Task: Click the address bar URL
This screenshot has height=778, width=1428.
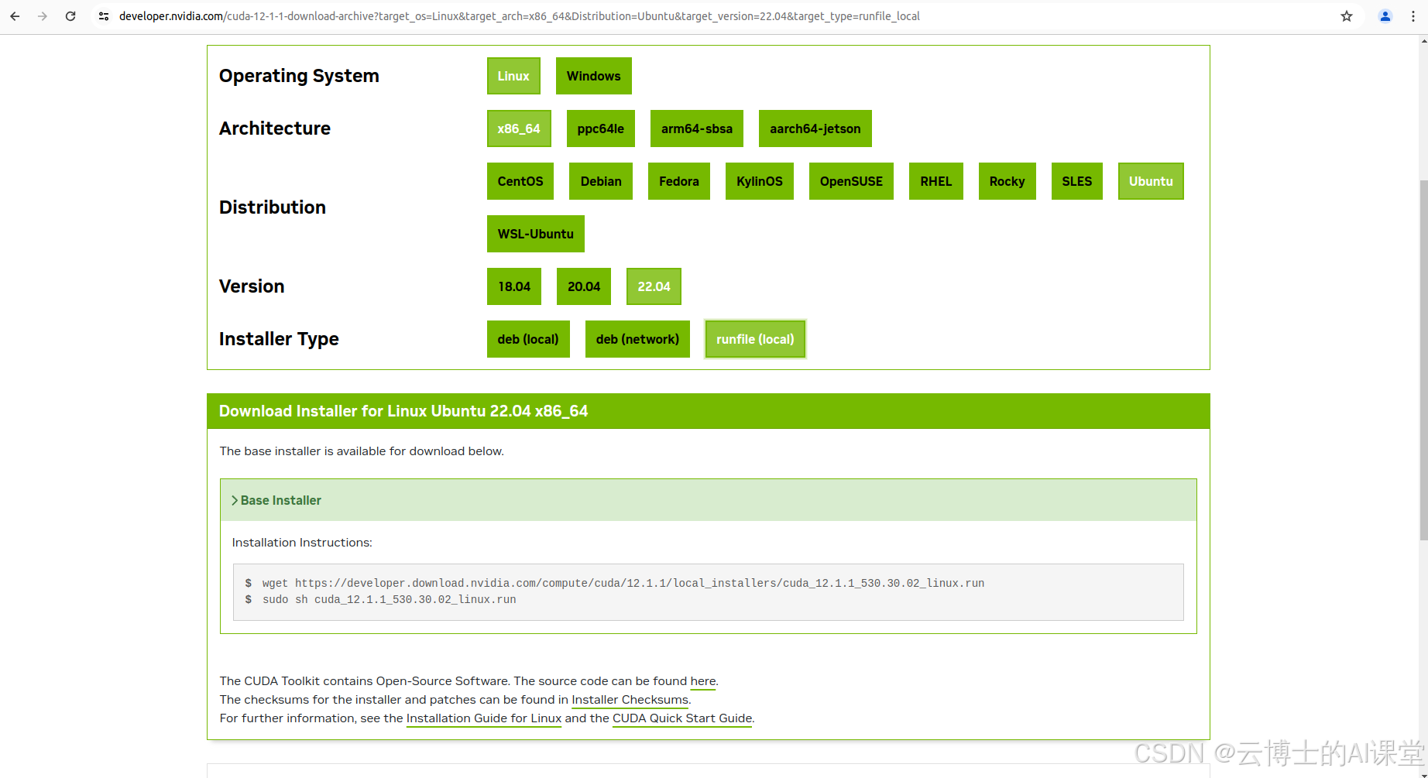Action: (x=519, y=16)
